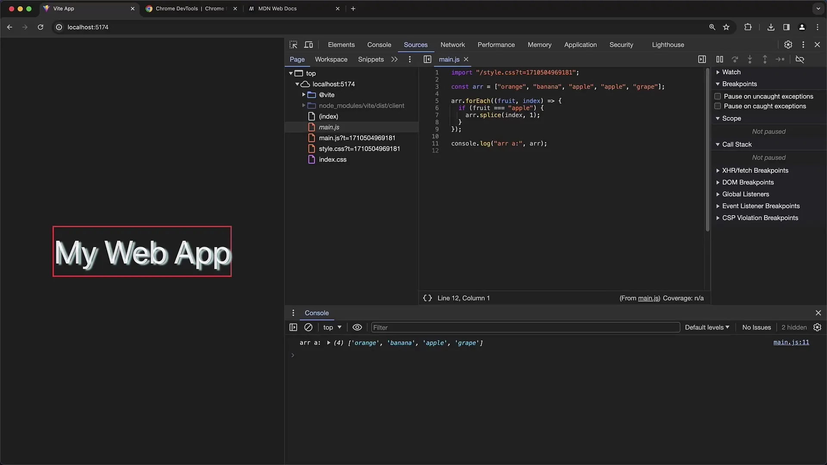Image resolution: width=827 pixels, height=465 pixels.
Task: Deactivate breakpoints icon
Action: 800,59
